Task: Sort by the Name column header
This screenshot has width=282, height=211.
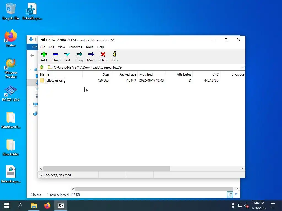Action: pos(61,74)
